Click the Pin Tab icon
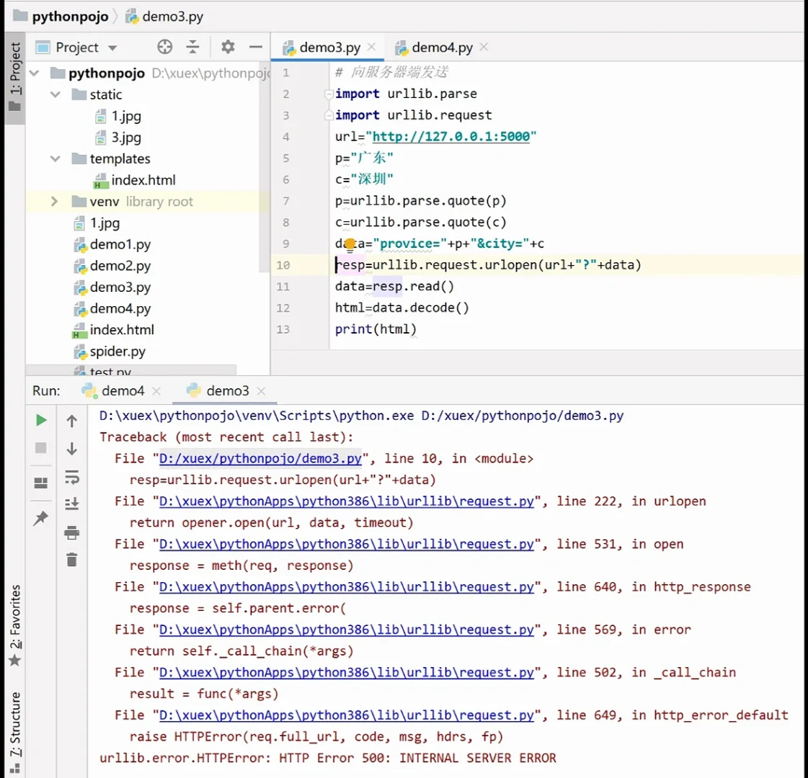The image size is (808, 778). (x=40, y=518)
